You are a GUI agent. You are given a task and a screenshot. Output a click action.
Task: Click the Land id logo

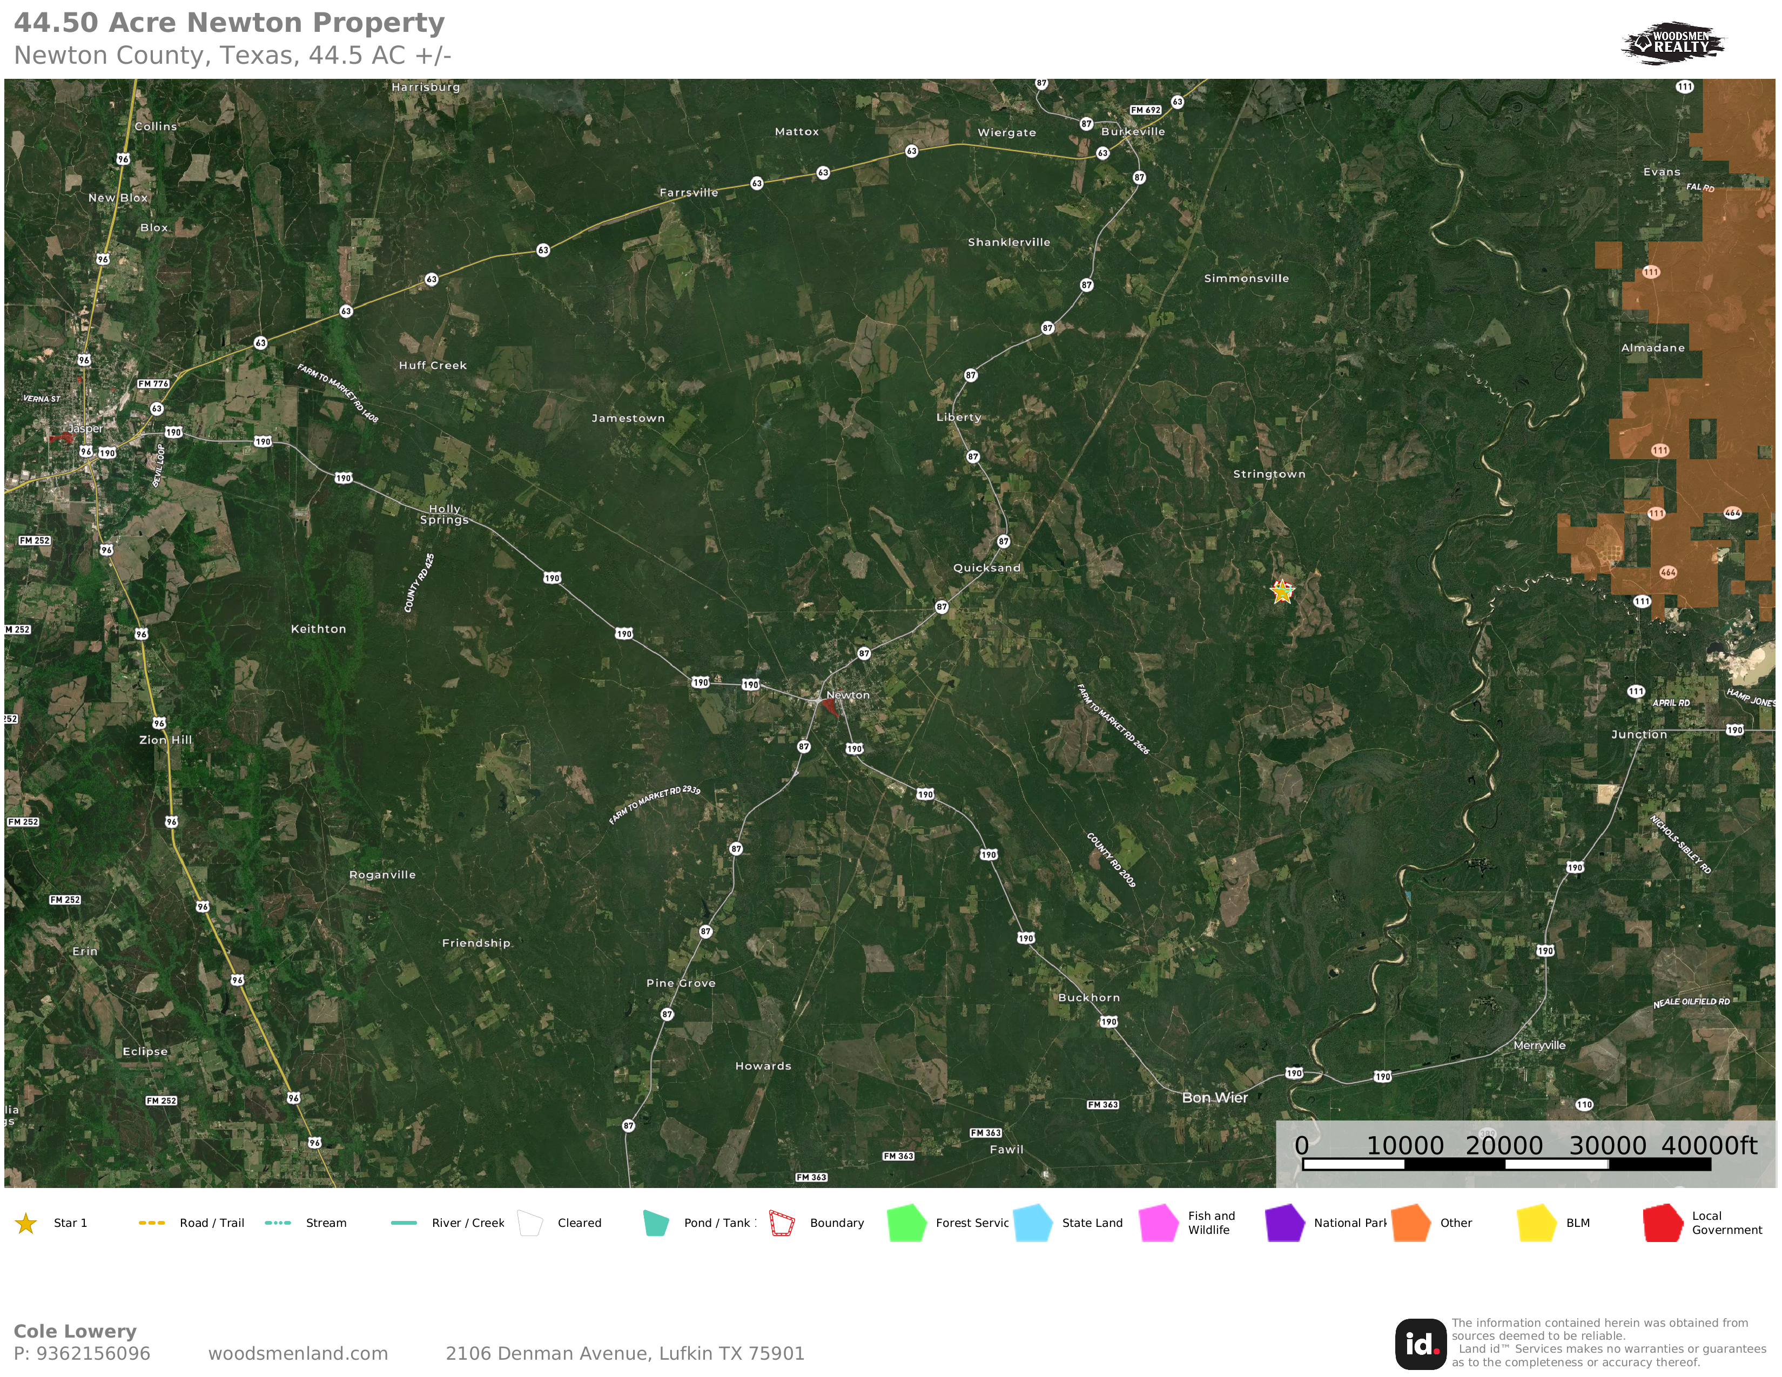pos(1421,1344)
